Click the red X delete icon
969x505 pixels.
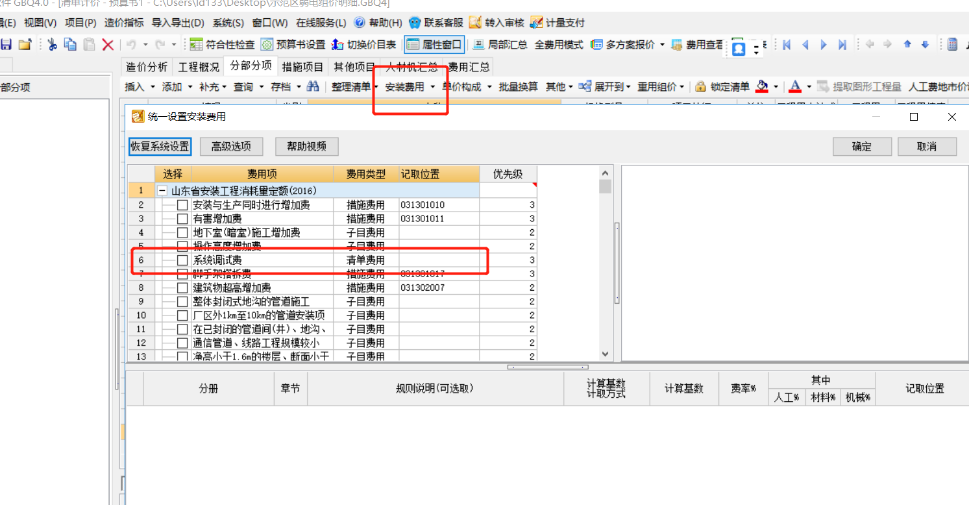pos(108,45)
